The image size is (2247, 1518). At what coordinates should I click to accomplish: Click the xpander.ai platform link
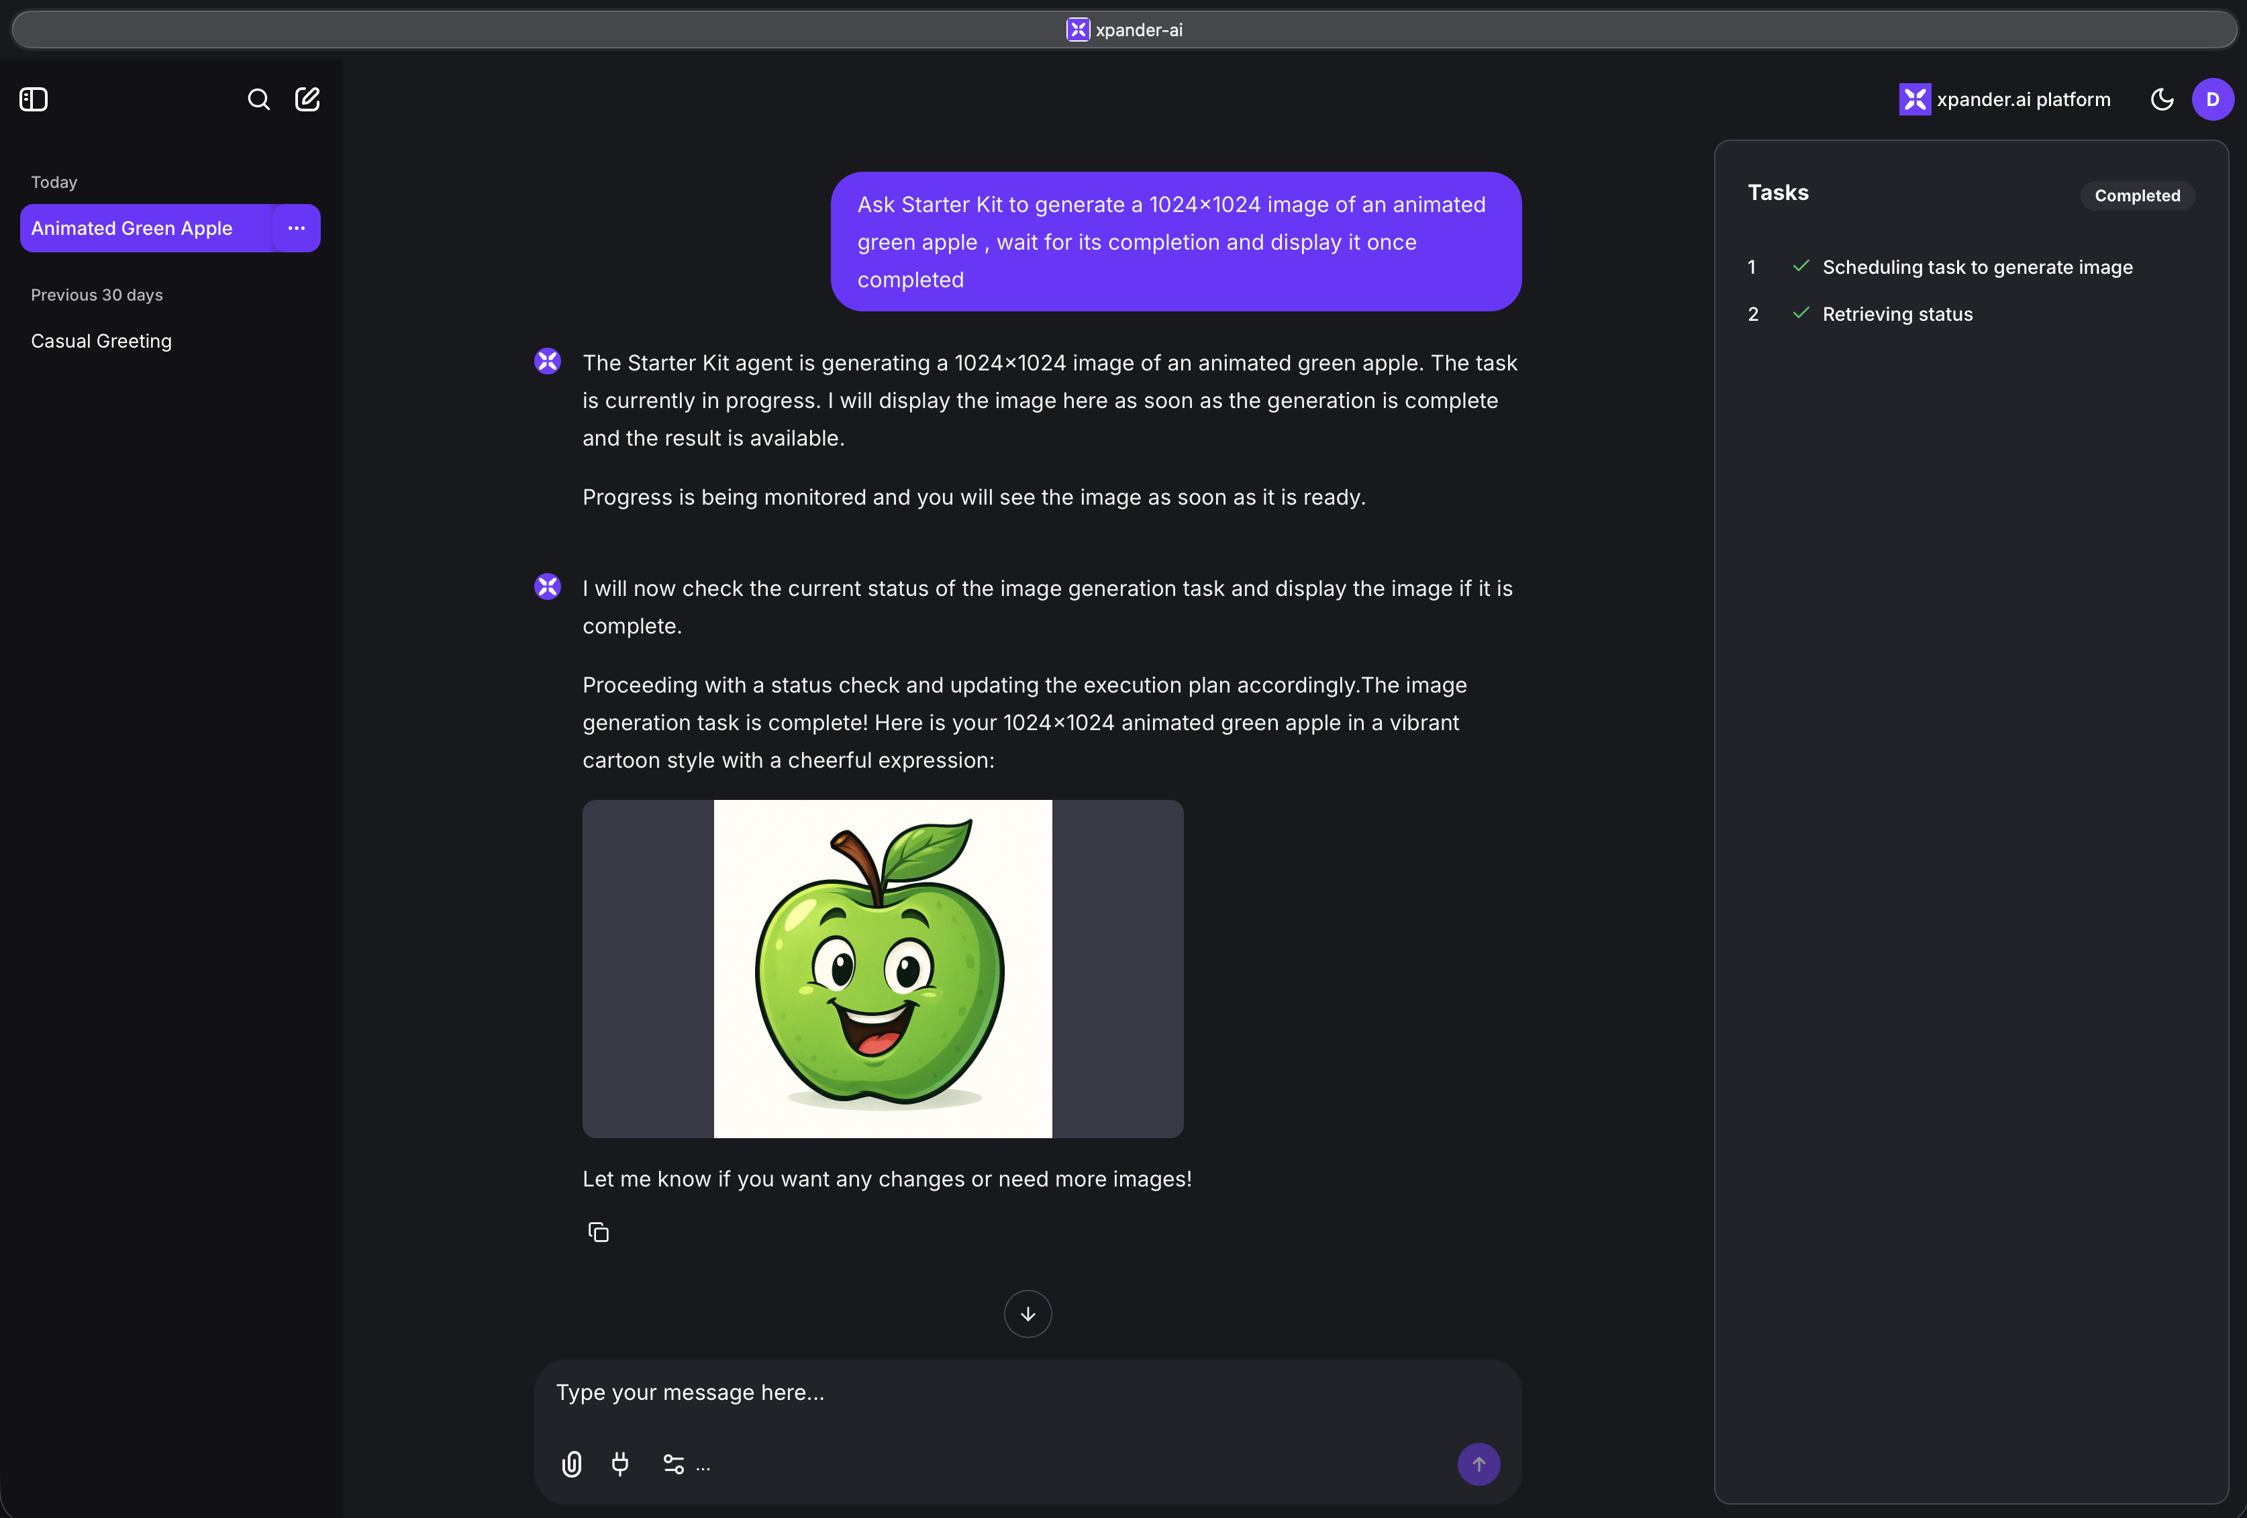[x=2005, y=99]
